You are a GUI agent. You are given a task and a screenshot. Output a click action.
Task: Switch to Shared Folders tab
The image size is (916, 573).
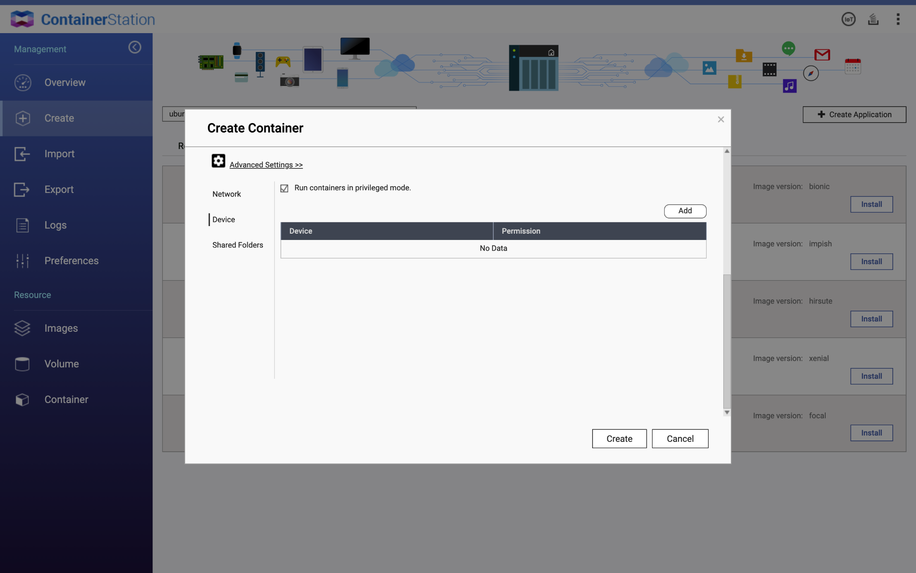[x=237, y=245]
